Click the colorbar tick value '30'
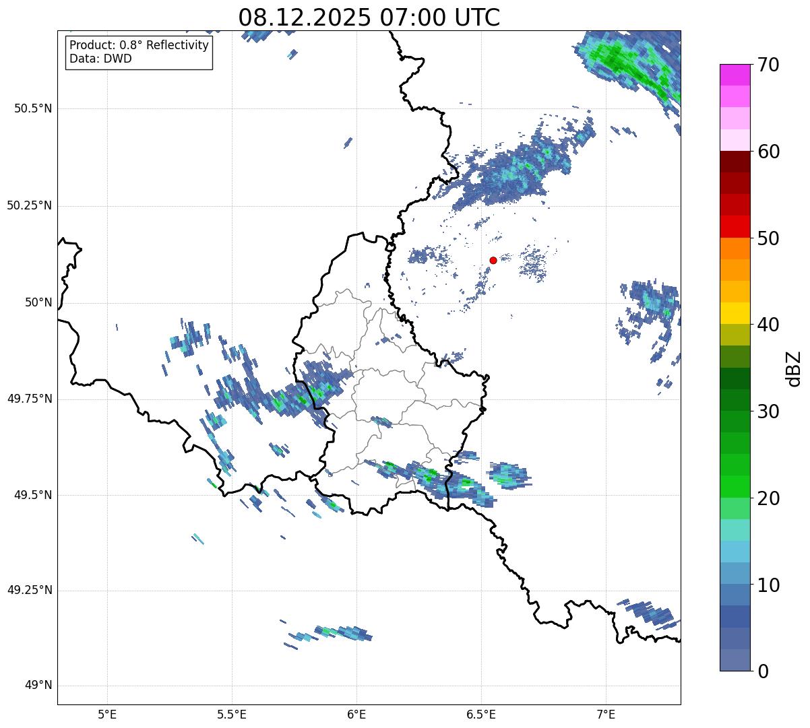 pyautogui.click(x=769, y=411)
